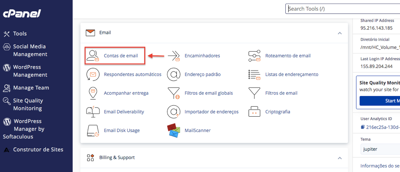Click the Start Monitoring blue button
Viewport: 400px width, 172px height.
tap(380, 101)
